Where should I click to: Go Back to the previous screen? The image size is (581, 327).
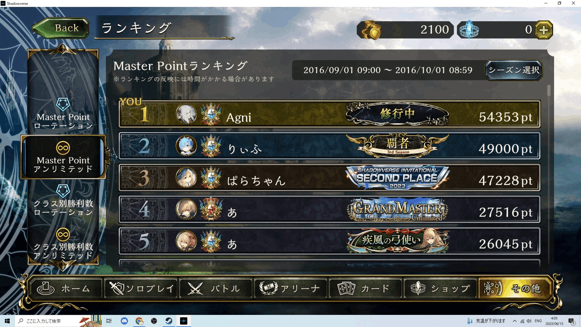pos(61,28)
